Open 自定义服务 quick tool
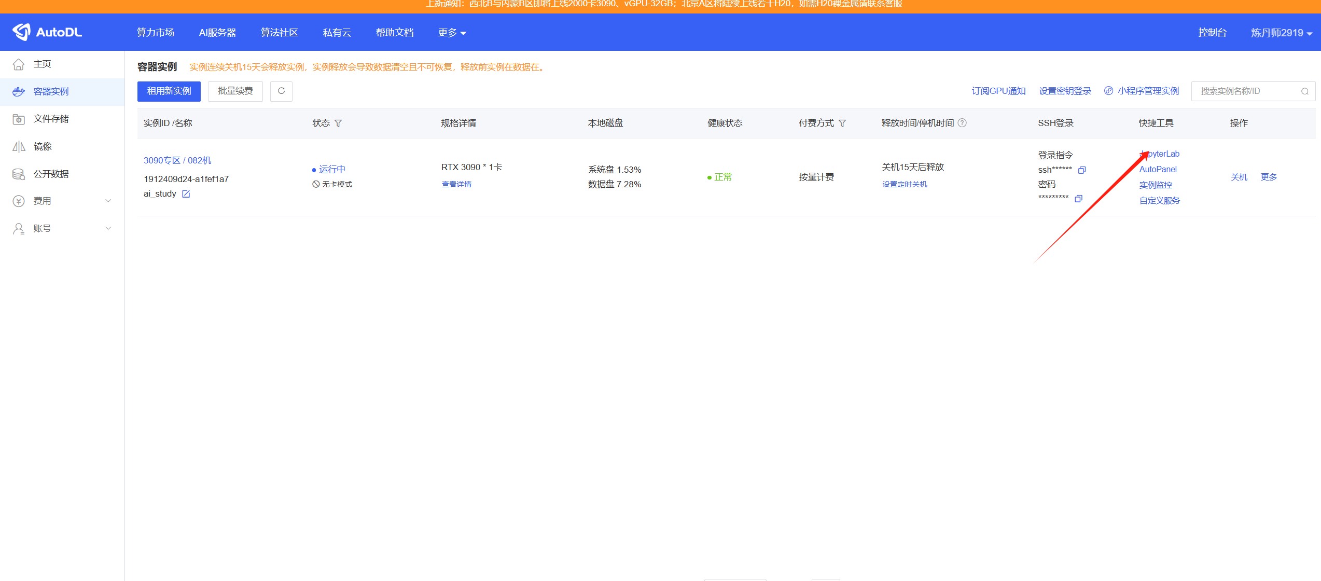 tap(1159, 201)
